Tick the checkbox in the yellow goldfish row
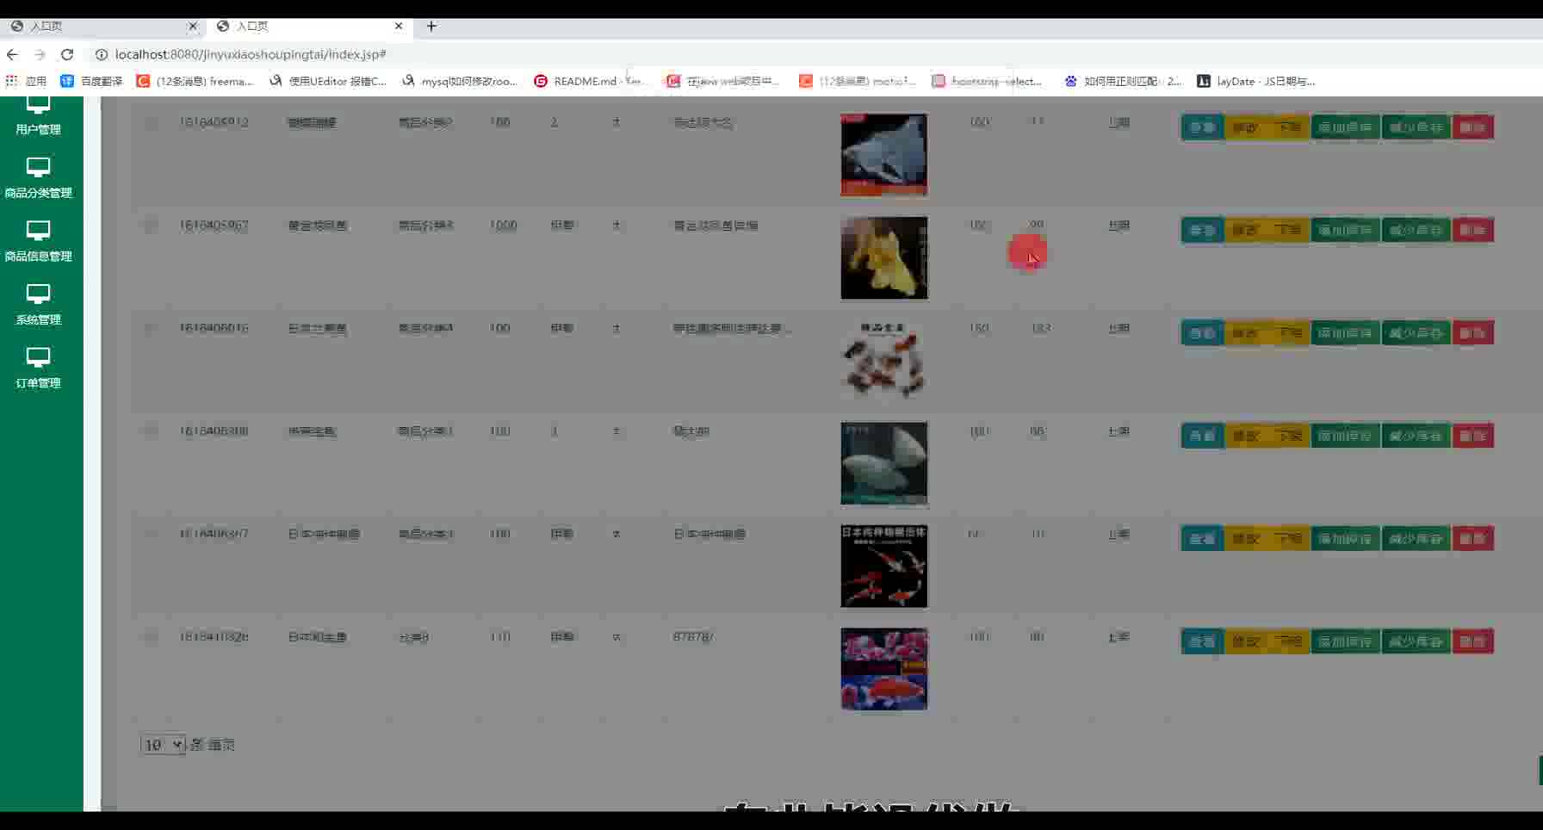 pos(151,226)
